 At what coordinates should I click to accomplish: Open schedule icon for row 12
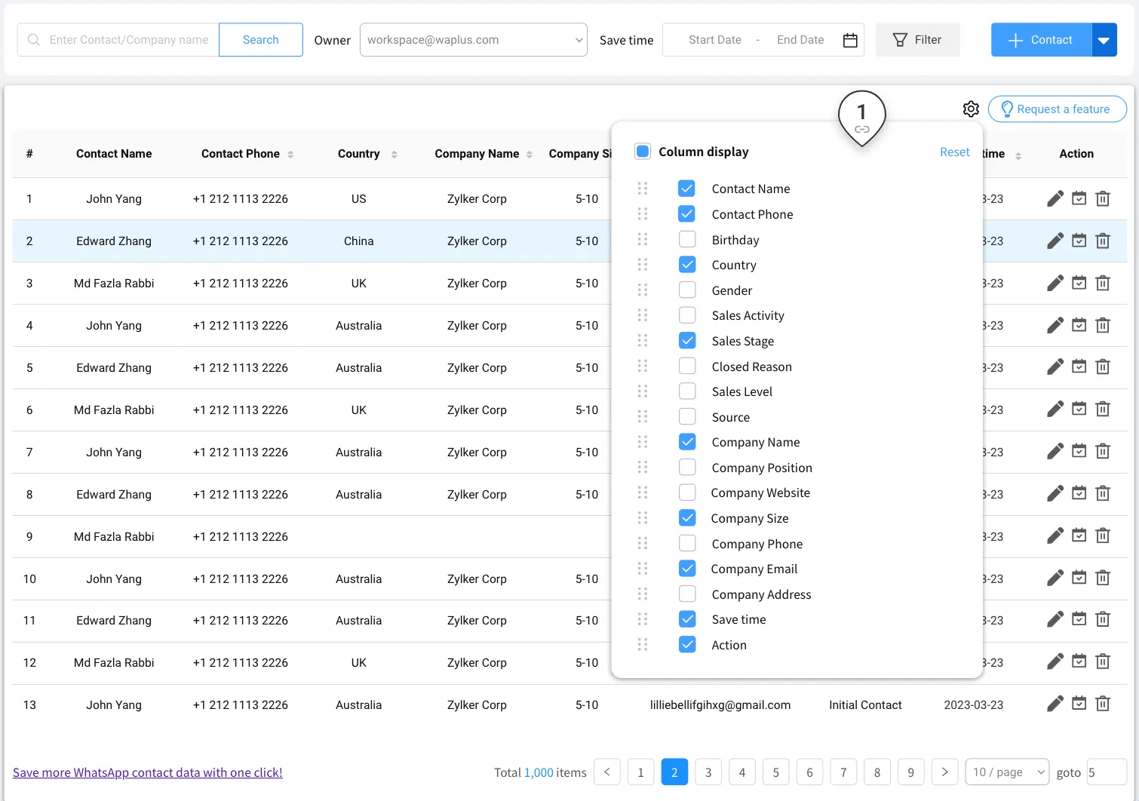(x=1079, y=662)
